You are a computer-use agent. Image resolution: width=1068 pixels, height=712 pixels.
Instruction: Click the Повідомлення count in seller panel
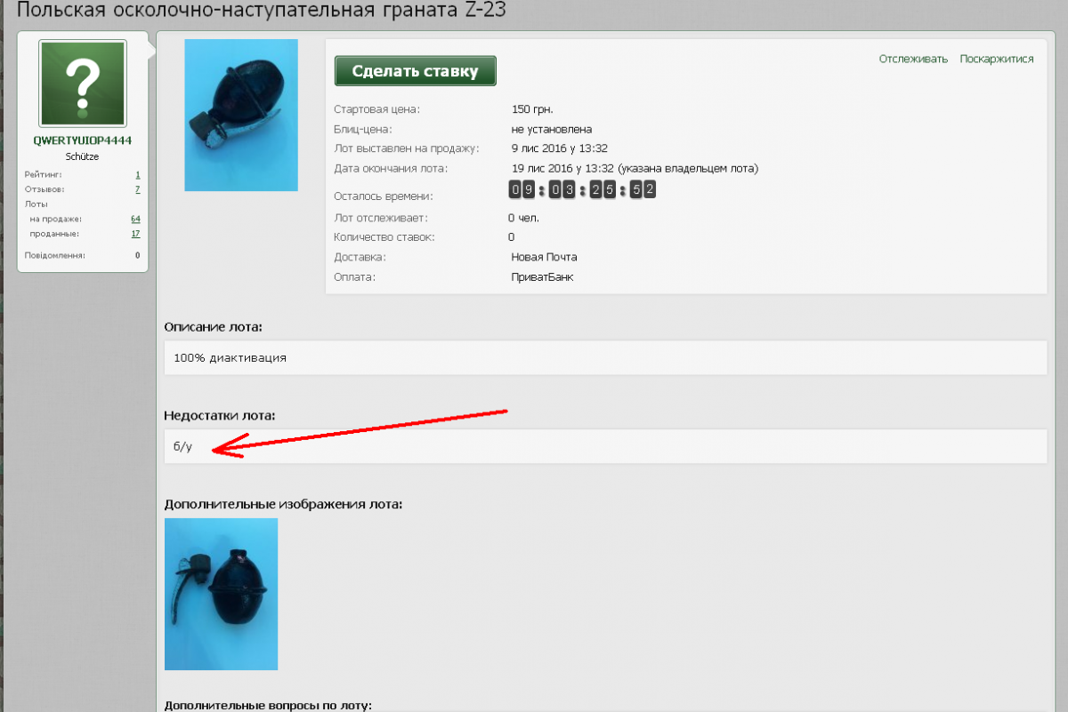click(138, 255)
